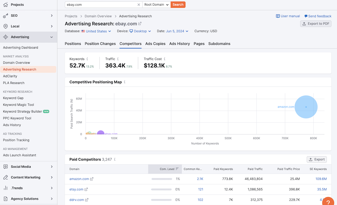The width and height of the screenshot is (337, 205).
Task: Click the Content Marketing pencil icon
Action: tap(6, 177)
